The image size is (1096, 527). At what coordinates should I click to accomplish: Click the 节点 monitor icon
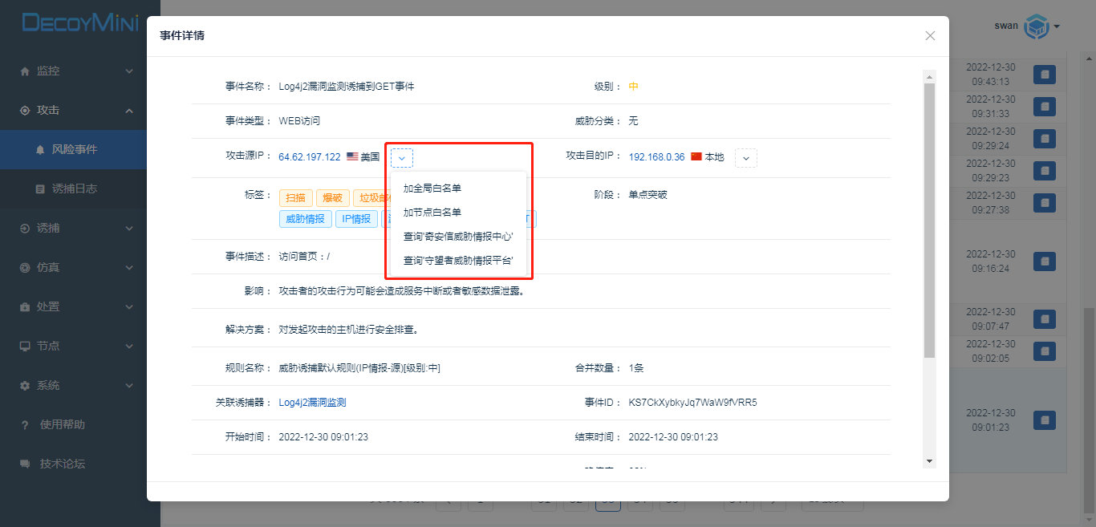(x=25, y=347)
